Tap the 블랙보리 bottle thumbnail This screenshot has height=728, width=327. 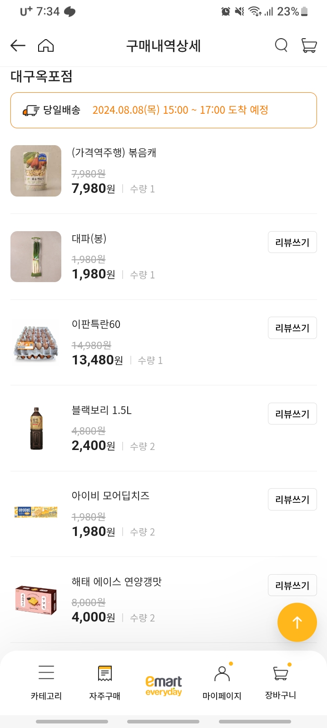36,428
